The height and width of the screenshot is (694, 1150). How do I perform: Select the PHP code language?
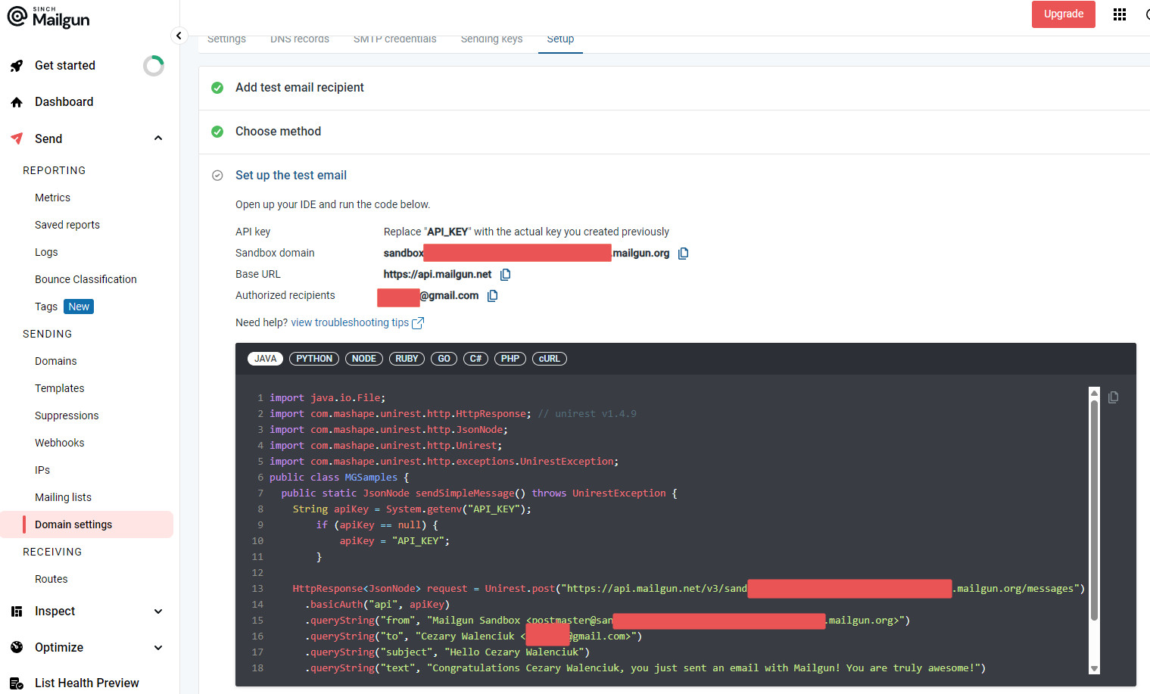510,359
